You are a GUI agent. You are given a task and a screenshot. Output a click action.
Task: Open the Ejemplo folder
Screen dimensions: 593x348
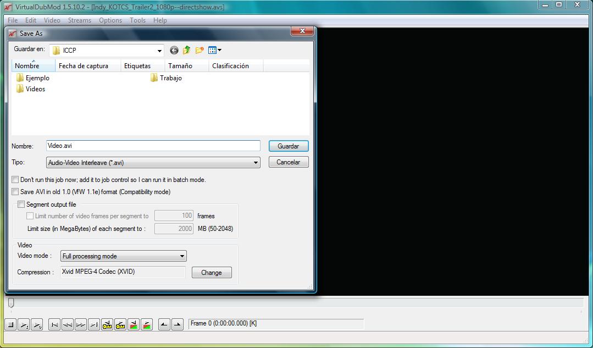[x=33, y=78]
